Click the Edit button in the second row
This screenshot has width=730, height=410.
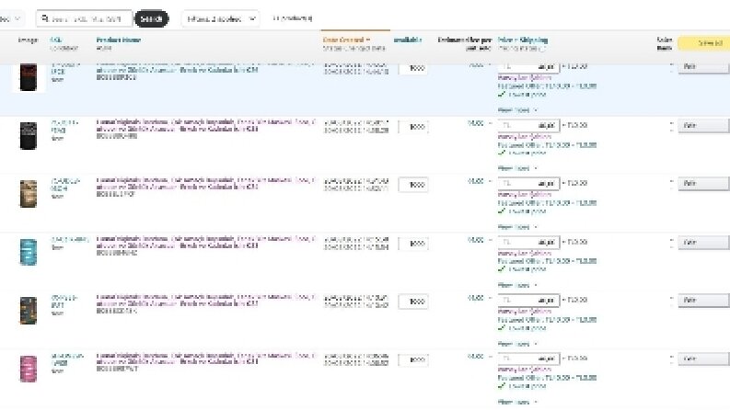703,126
